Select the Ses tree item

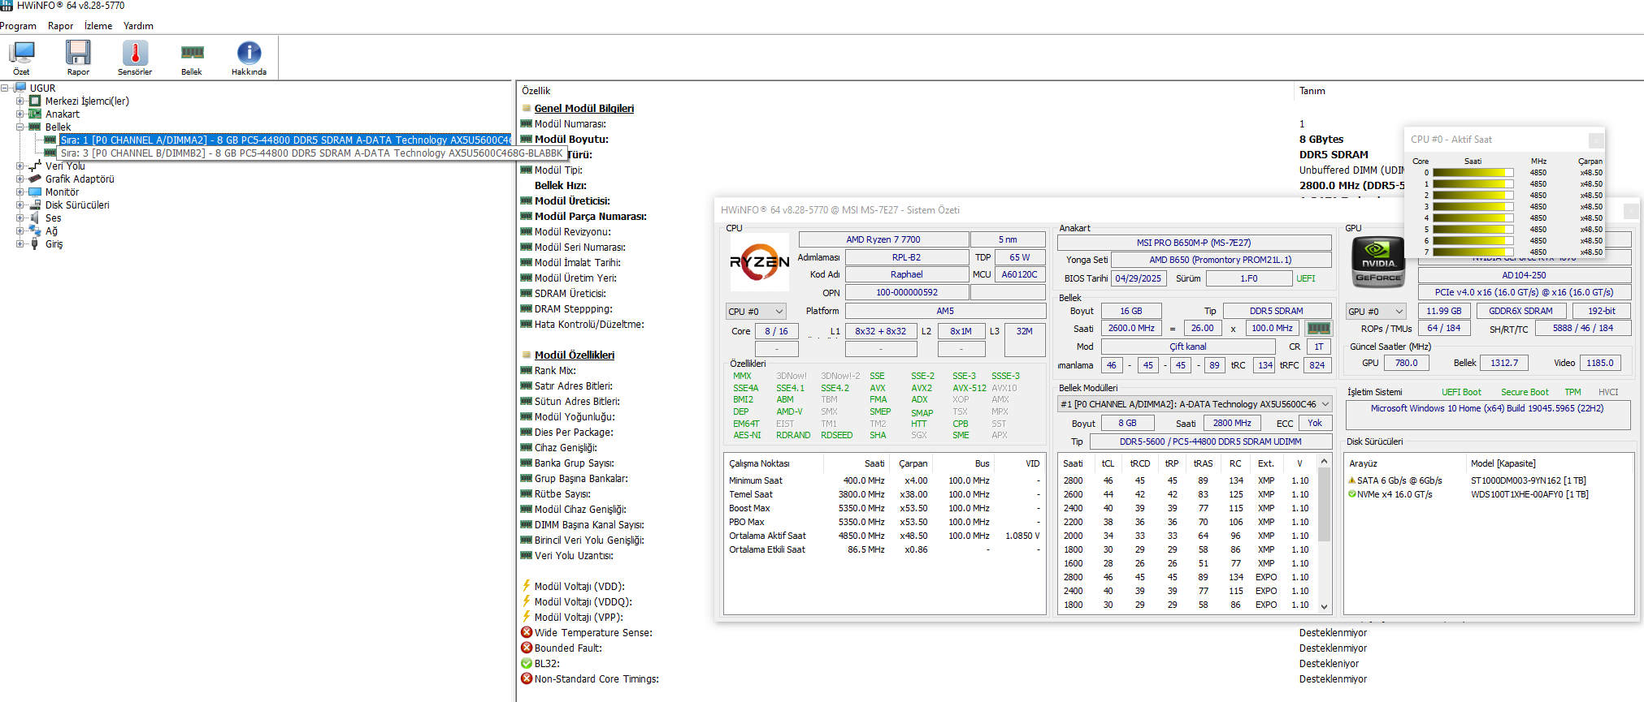[53, 217]
